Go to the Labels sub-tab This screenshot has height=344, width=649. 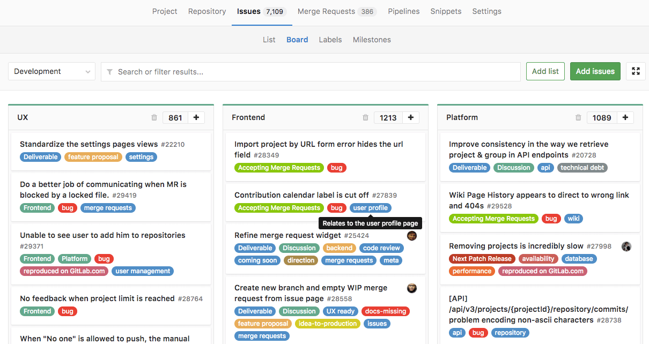(330, 40)
